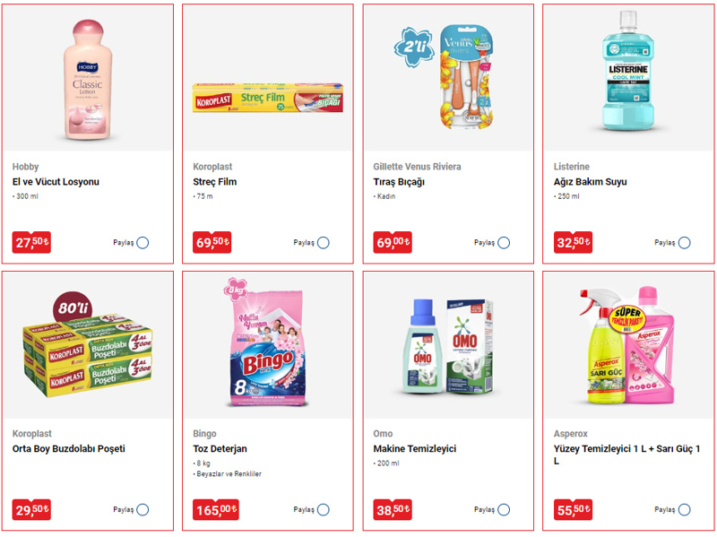Click the 165,00 ₺ price tag

(x=216, y=509)
